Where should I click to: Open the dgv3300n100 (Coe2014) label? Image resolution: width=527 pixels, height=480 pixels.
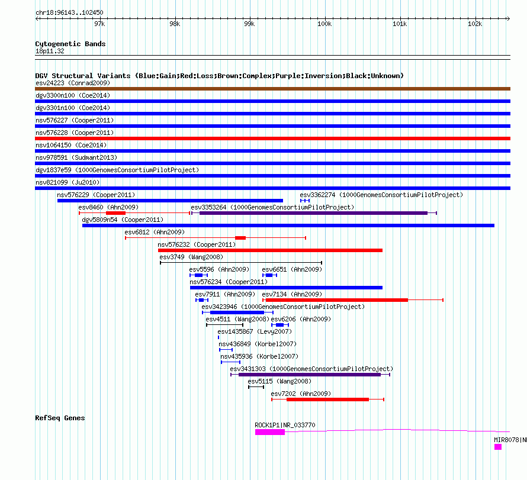pyautogui.click(x=73, y=95)
